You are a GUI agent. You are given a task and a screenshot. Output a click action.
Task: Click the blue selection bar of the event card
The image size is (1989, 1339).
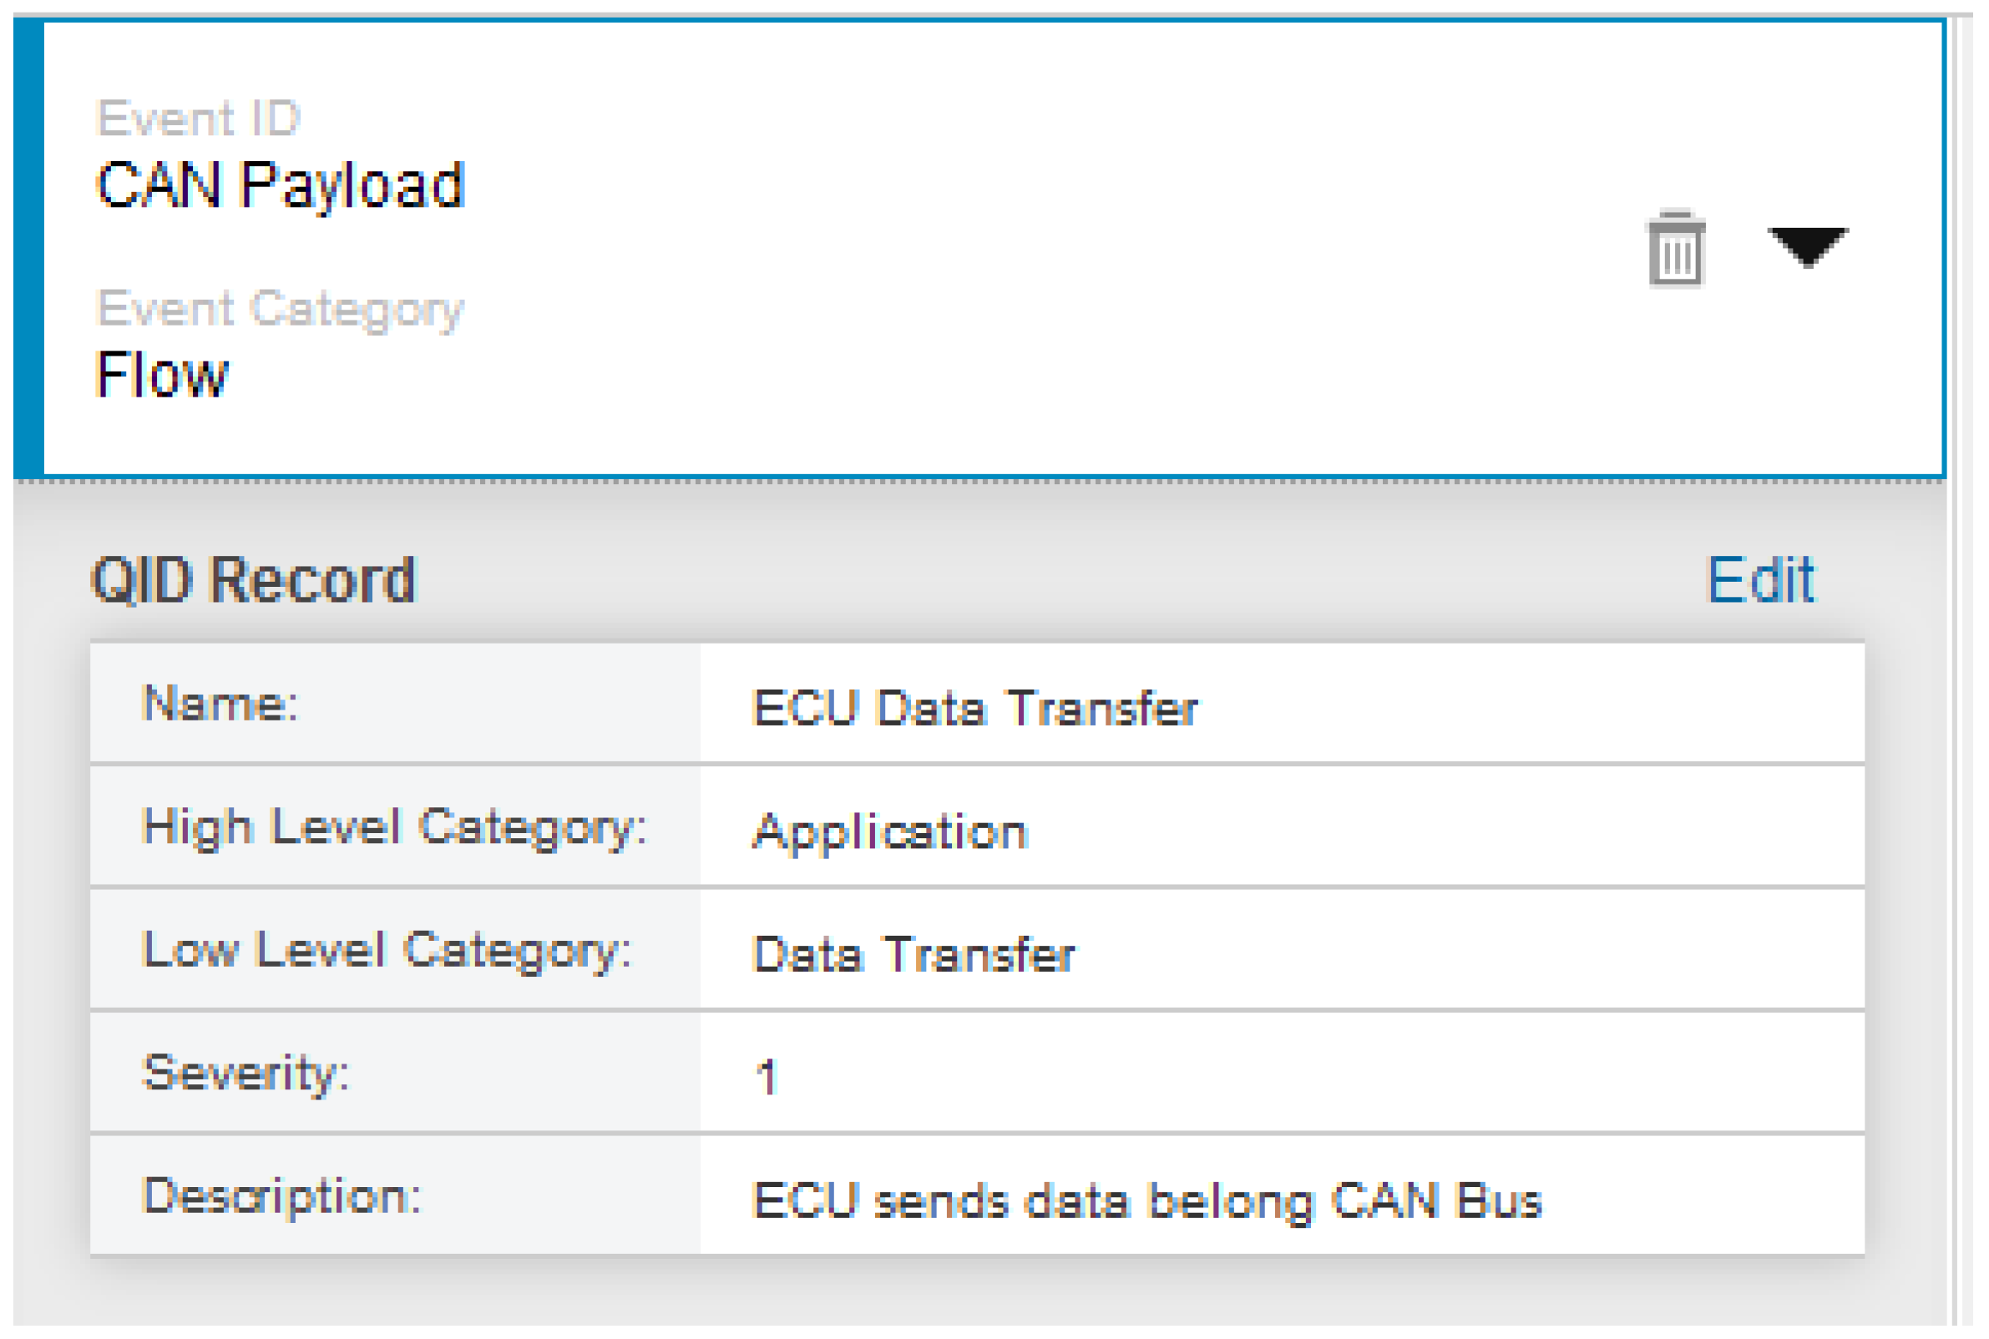pos(28,248)
